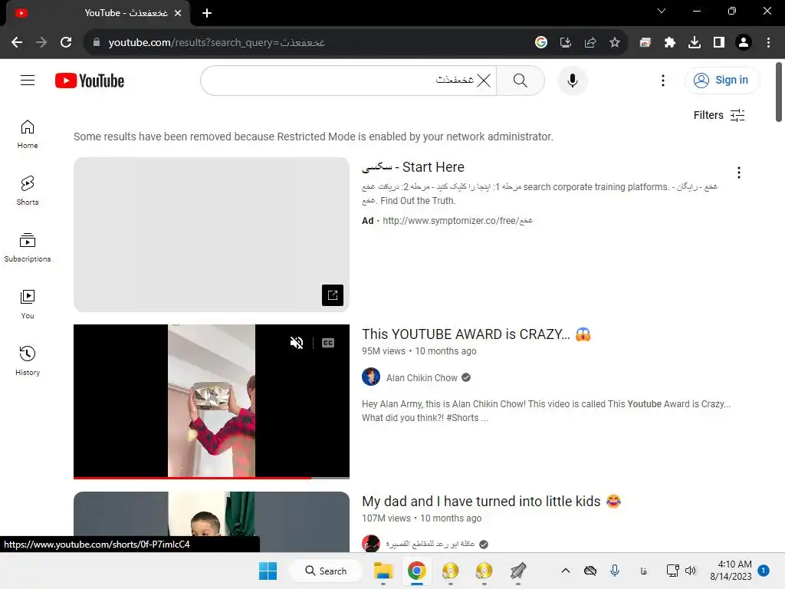
Task: Click the YouTube logo
Action: [90, 81]
